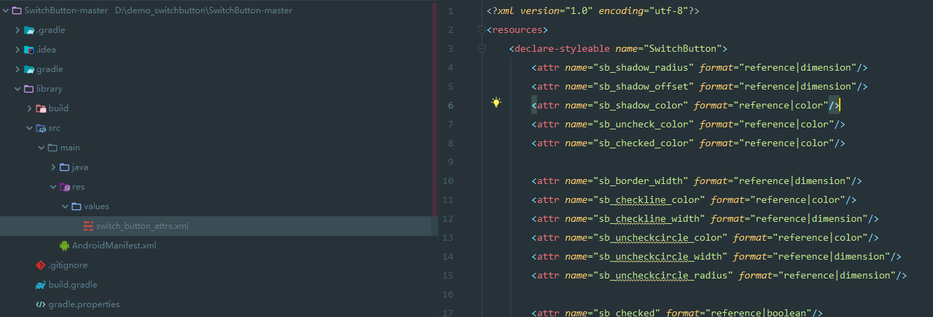This screenshot has height=317, width=933.
Task: Click the res resources folder icon
Action: point(64,187)
